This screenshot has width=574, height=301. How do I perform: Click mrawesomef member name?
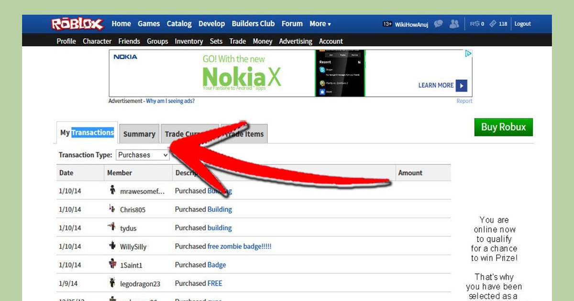tap(143, 191)
